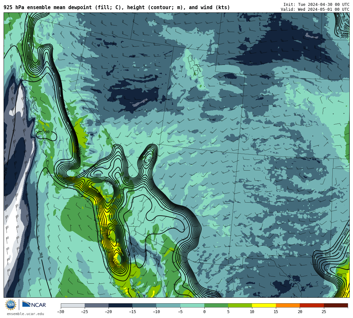This screenshot has height=318, width=353.
Task: Click the '970' height contour label
Action: coord(327,255)
